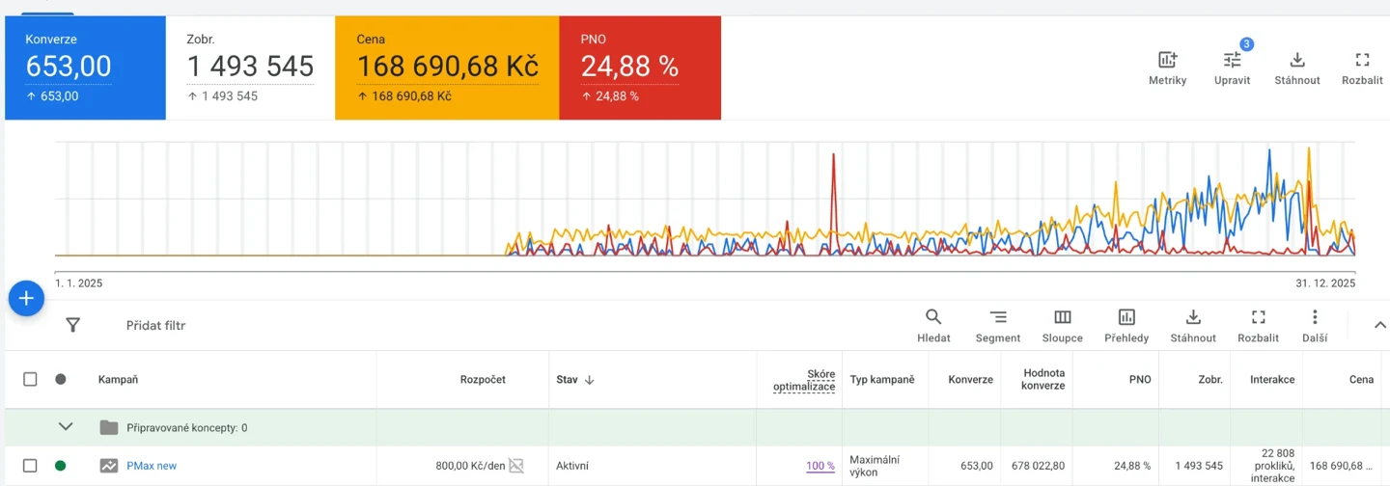Click the 678 022,80 conversion value cell
The width and height of the screenshot is (1390, 486).
(x=1037, y=466)
